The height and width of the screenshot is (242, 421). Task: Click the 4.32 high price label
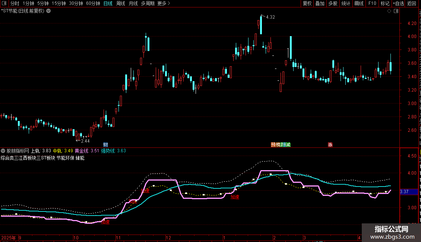[270, 17]
